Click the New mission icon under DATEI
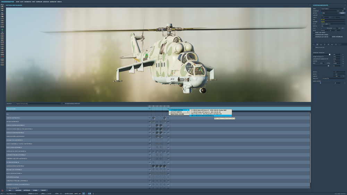Image resolution: width=347 pixels, height=195 pixels. click(x=2, y=6)
